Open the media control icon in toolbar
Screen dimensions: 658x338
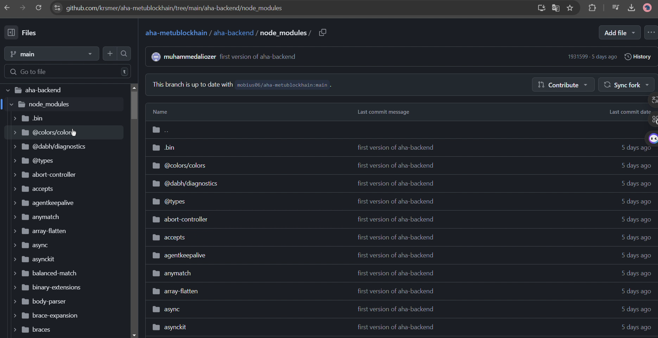615,8
